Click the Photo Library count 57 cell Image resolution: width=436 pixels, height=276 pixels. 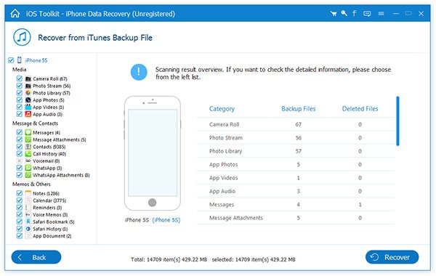pyautogui.click(x=299, y=151)
